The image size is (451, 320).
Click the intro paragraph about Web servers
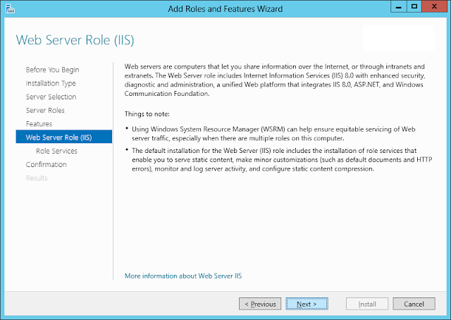pyautogui.click(x=275, y=80)
